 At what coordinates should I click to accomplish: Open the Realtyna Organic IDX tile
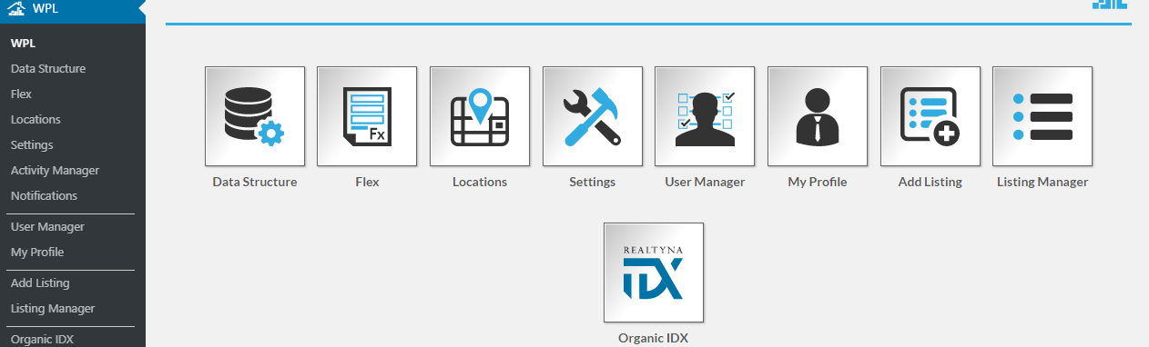pos(654,273)
